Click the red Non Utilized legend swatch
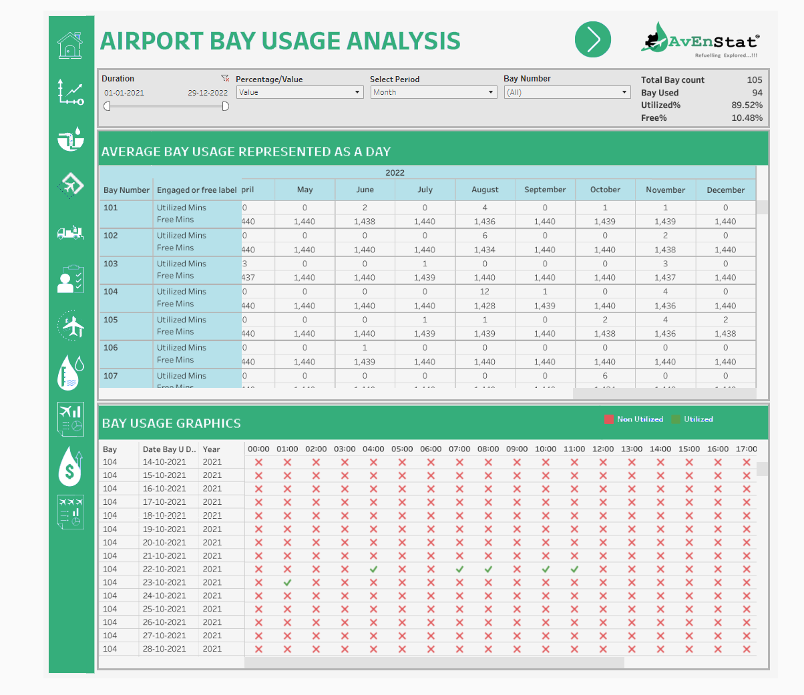 [x=609, y=419]
